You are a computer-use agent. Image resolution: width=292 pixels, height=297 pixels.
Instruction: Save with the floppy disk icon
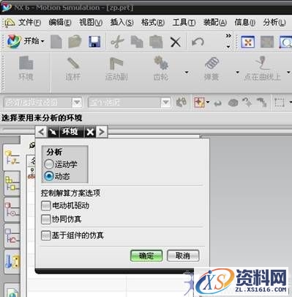click(94, 42)
